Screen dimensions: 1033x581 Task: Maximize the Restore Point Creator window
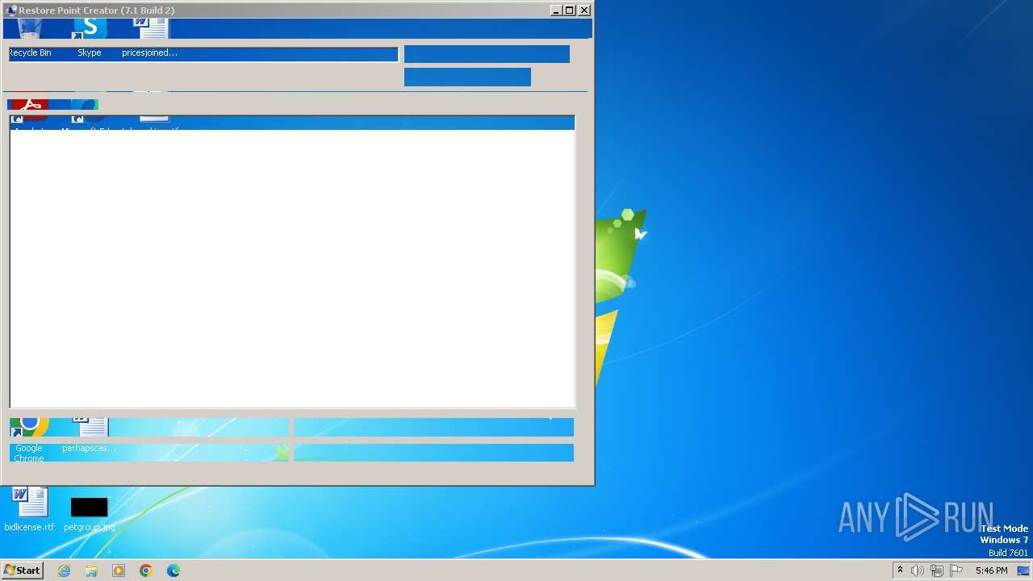coord(570,10)
